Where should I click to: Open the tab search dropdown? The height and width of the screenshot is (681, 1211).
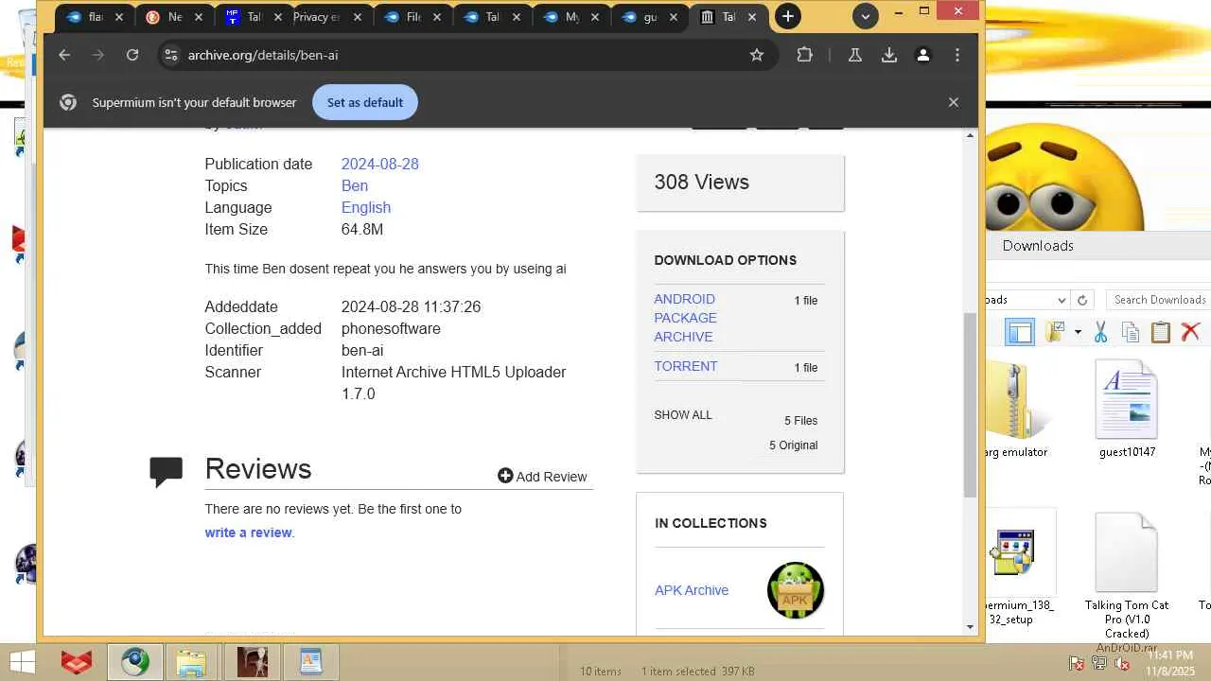(866, 16)
